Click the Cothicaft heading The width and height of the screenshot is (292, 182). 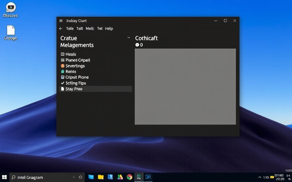point(146,38)
